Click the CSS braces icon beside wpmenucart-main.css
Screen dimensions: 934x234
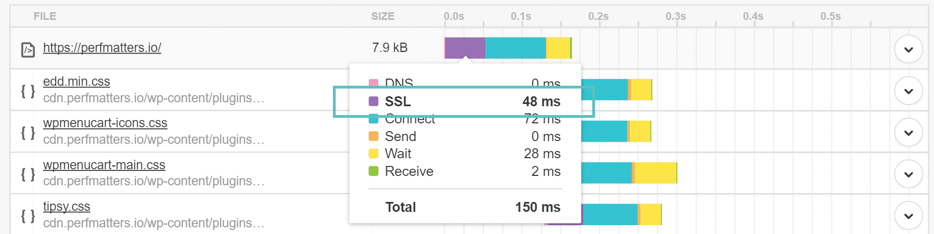(28, 174)
